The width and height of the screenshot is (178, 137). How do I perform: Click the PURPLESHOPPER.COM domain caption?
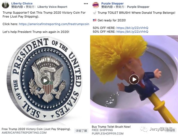pos(108,134)
